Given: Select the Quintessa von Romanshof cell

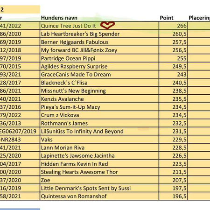Looking at the screenshot, I should tap(99, 196).
